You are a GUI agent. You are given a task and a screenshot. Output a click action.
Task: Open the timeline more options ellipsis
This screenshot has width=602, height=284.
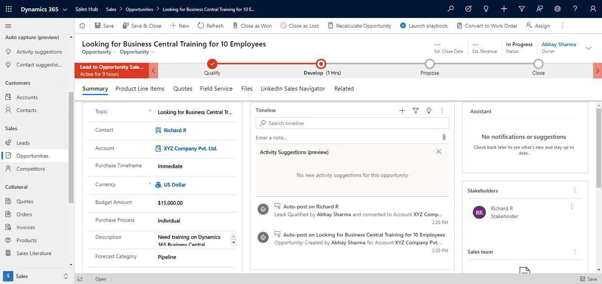(442, 110)
